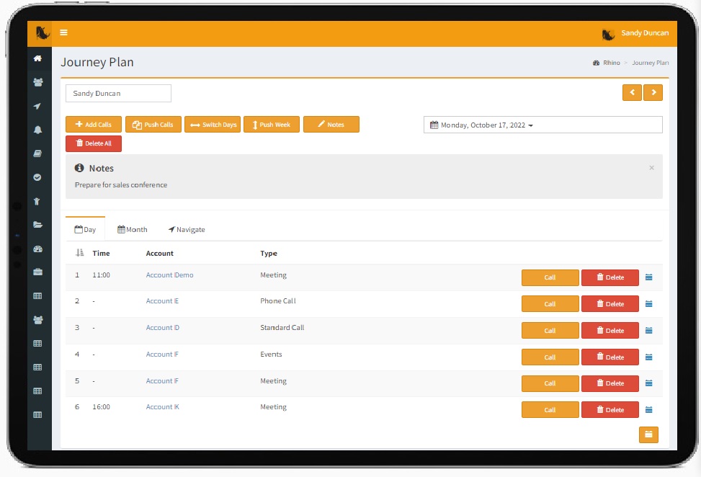Viewport: 701px width, 477px height.
Task: Click Call for the Account Demo row
Action: pos(550,277)
